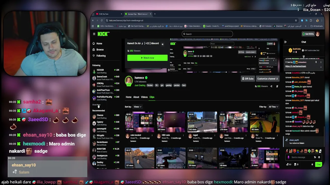Click the share icon beside viewers count
330x185 pixels.
tap(271, 86)
